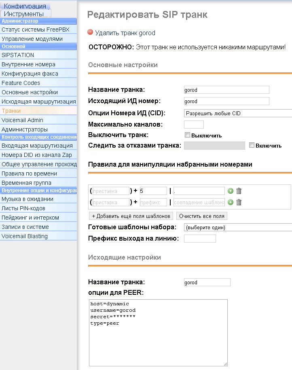This screenshot has width=292, height=370.
Task: Open Исходящая маршрутизация menu item
Action: [38, 101]
